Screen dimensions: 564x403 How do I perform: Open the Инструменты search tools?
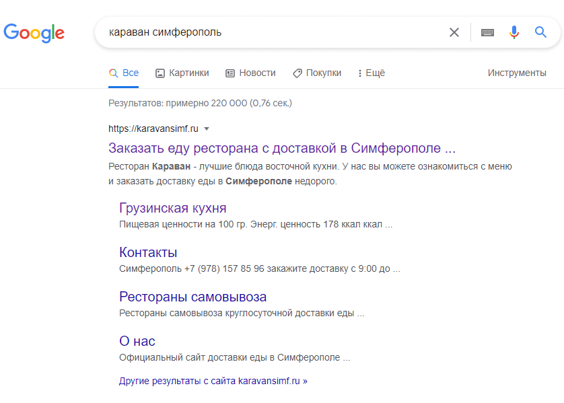click(517, 73)
